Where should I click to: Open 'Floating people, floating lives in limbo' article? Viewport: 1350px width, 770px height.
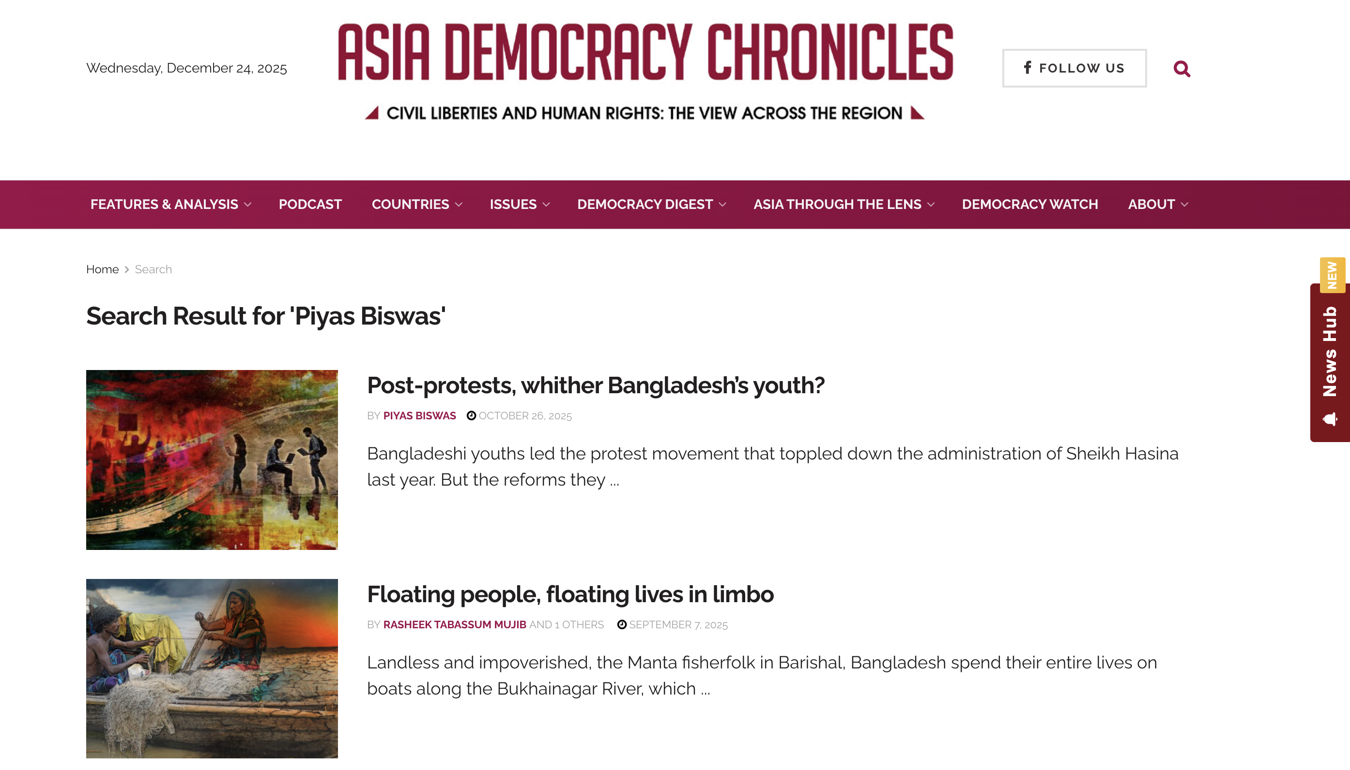tap(570, 594)
